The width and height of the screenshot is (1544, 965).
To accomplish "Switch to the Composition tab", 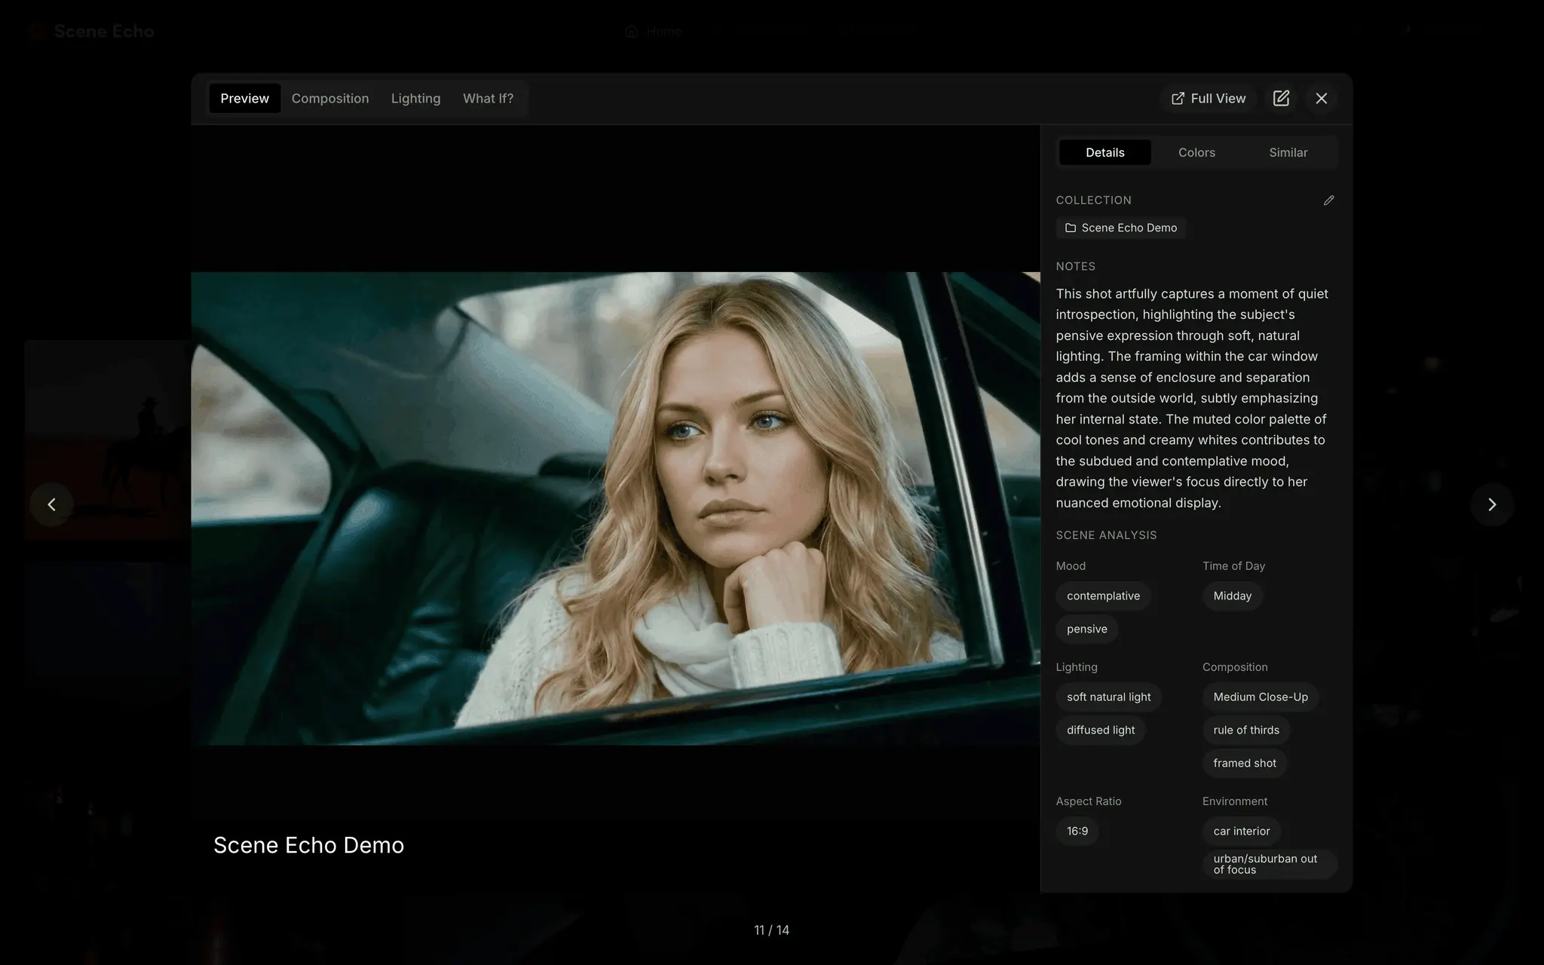I will pyautogui.click(x=330, y=99).
